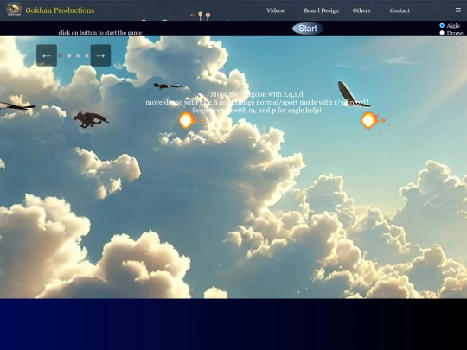Open the Videos menu
The width and height of the screenshot is (467, 350).
point(275,10)
